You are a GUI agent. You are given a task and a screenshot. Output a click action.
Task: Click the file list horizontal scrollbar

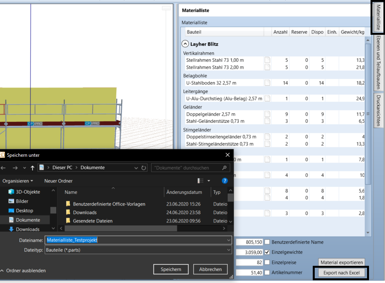(121, 228)
